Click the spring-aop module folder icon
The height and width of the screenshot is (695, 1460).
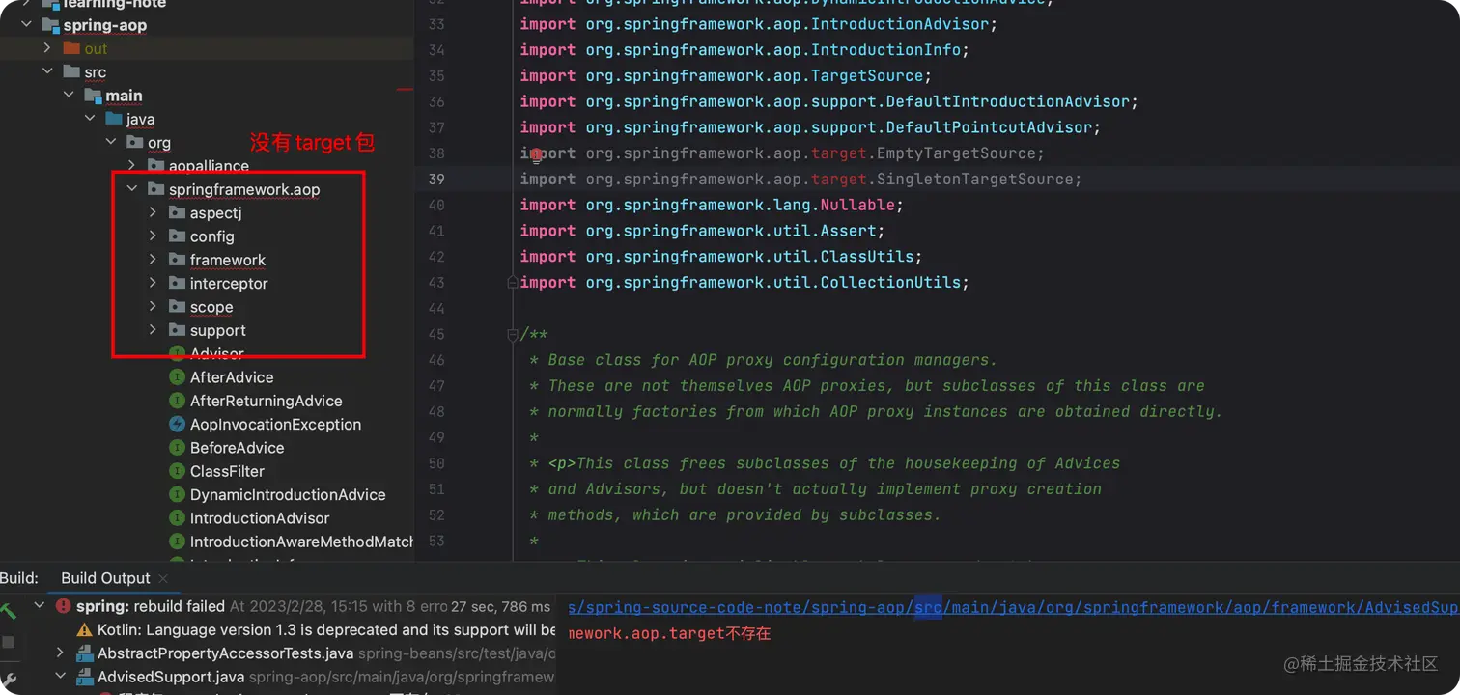click(50, 25)
